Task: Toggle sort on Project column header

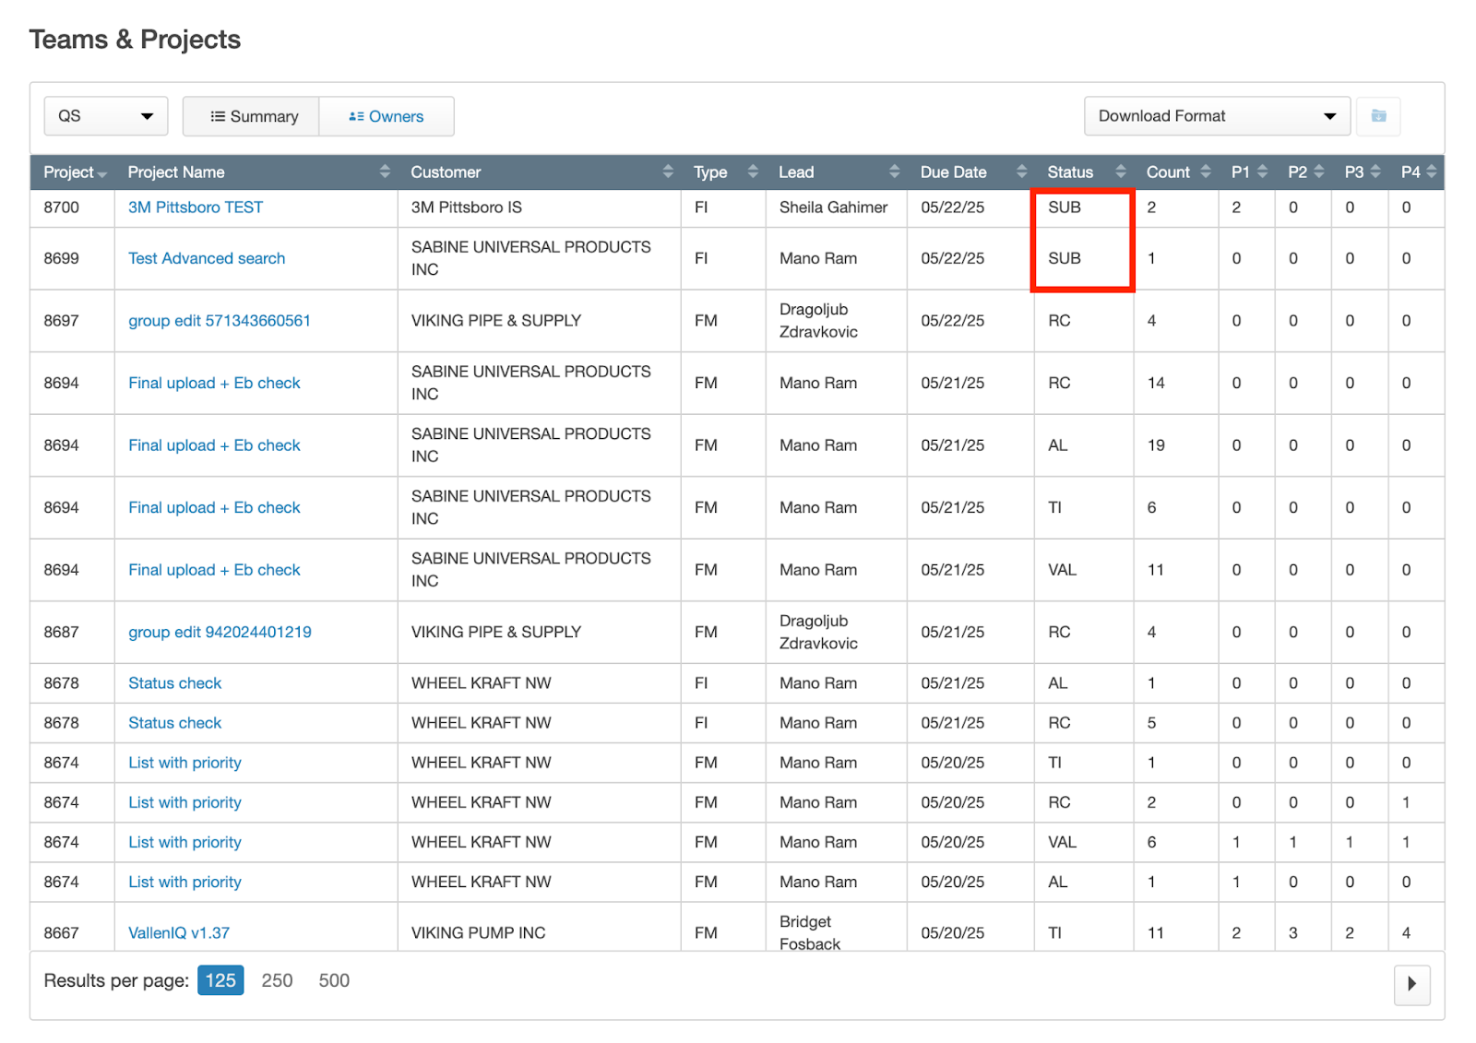Action: coord(74,172)
